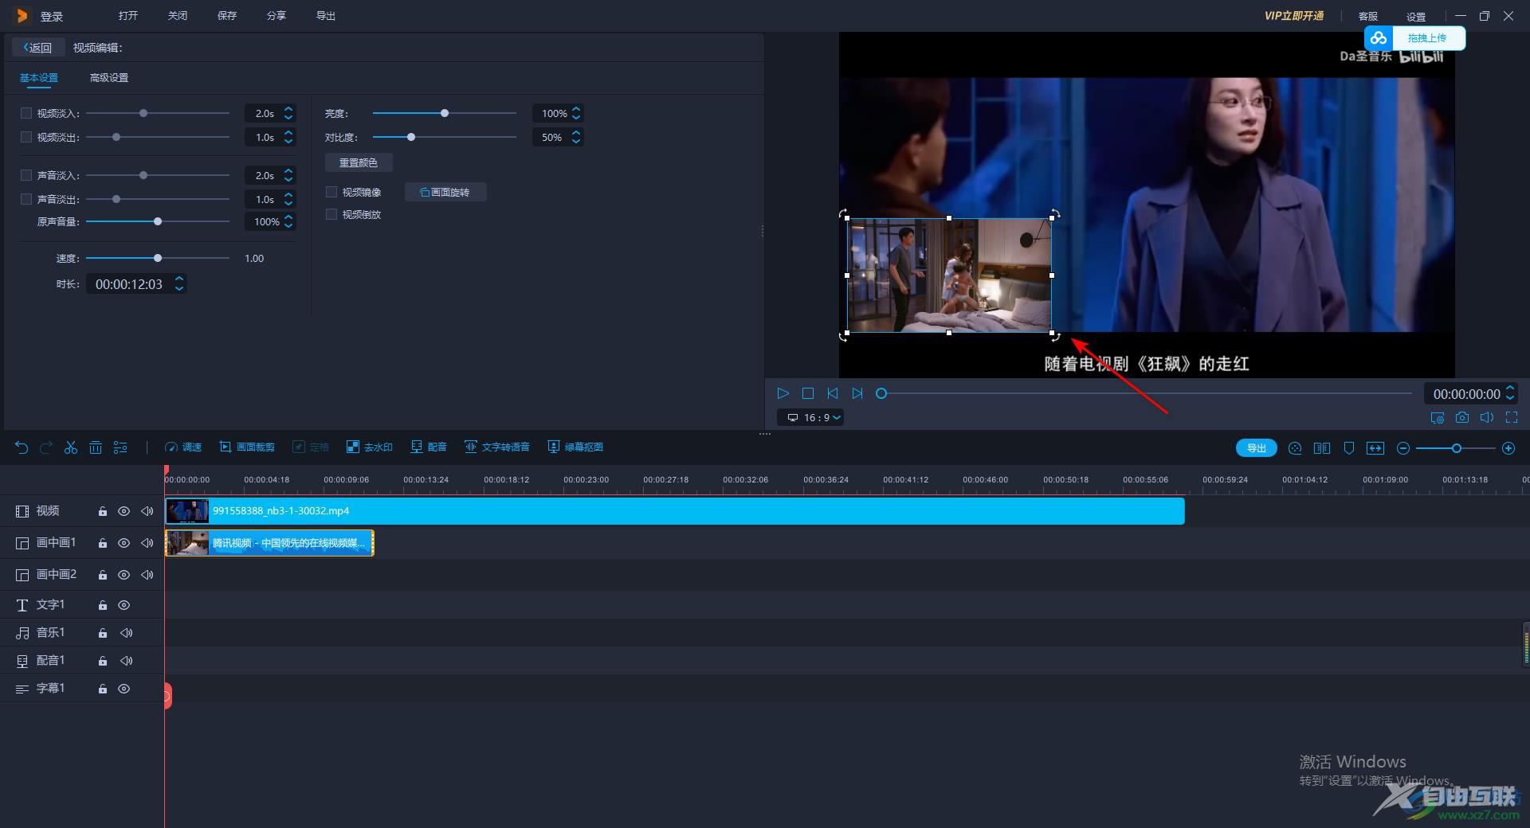Viewport: 1530px width, 828px height.
Task: Click the 原声音量 100% stepper arrows
Action: pos(288,221)
